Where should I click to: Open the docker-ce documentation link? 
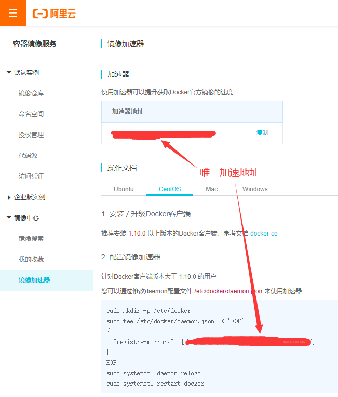pyautogui.click(x=264, y=233)
